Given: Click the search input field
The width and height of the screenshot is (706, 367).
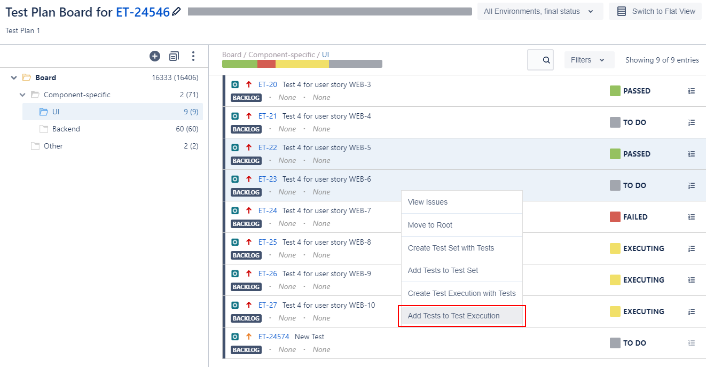Looking at the screenshot, I should 540,60.
